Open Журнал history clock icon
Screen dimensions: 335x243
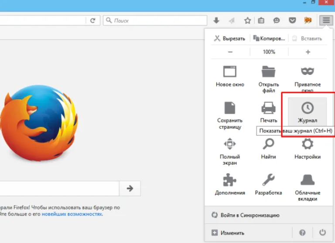(x=308, y=108)
